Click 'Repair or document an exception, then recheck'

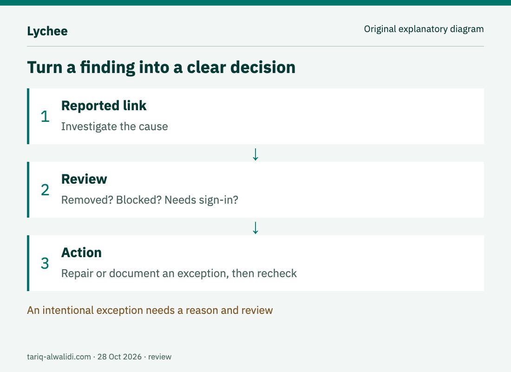(x=179, y=273)
